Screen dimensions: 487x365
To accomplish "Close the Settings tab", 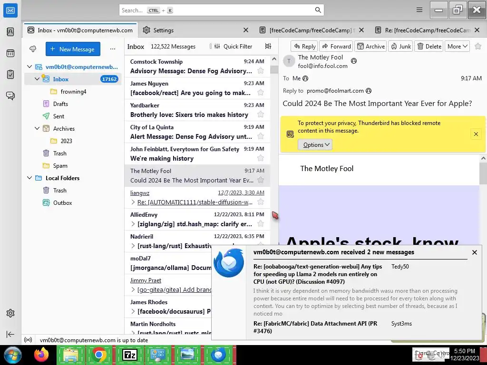I will pyautogui.click(x=246, y=30).
